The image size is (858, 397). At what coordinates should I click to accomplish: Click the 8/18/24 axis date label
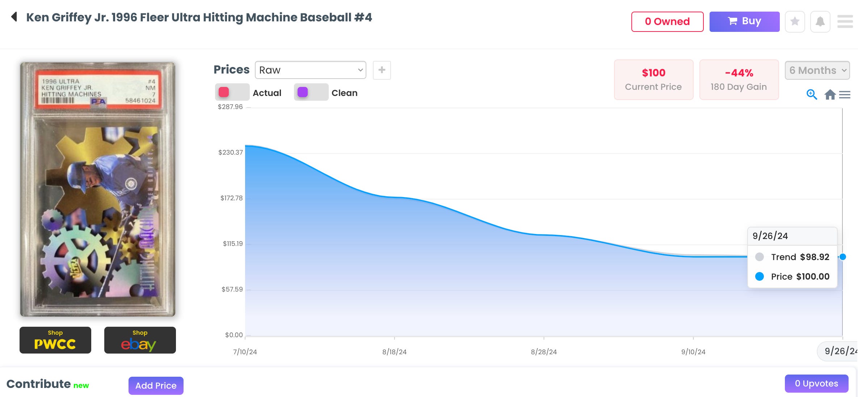click(x=394, y=352)
